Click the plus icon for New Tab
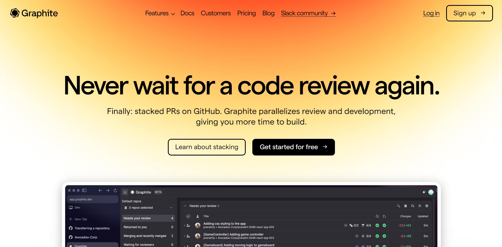The height and width of the screenshot is (247, 502). 70,219
